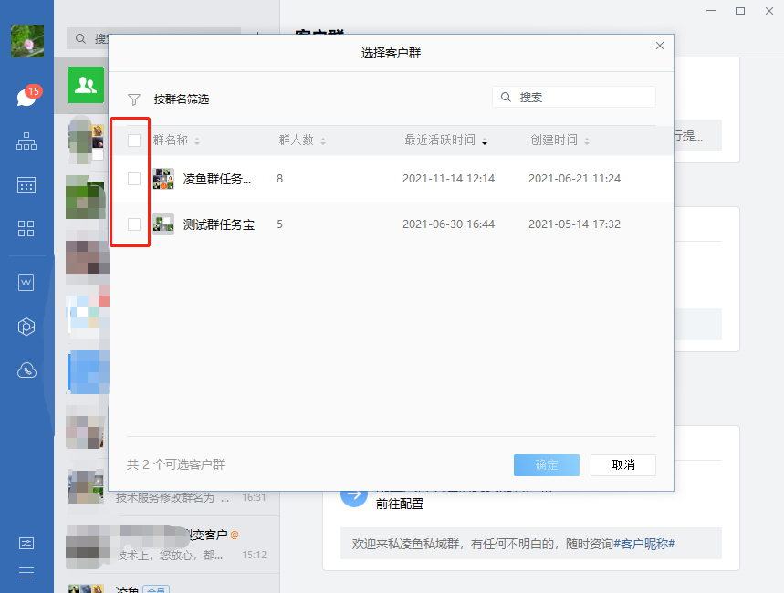Open the documents icon in sidebar
This screenshot has height=593, width=784.
click(26, 283)
